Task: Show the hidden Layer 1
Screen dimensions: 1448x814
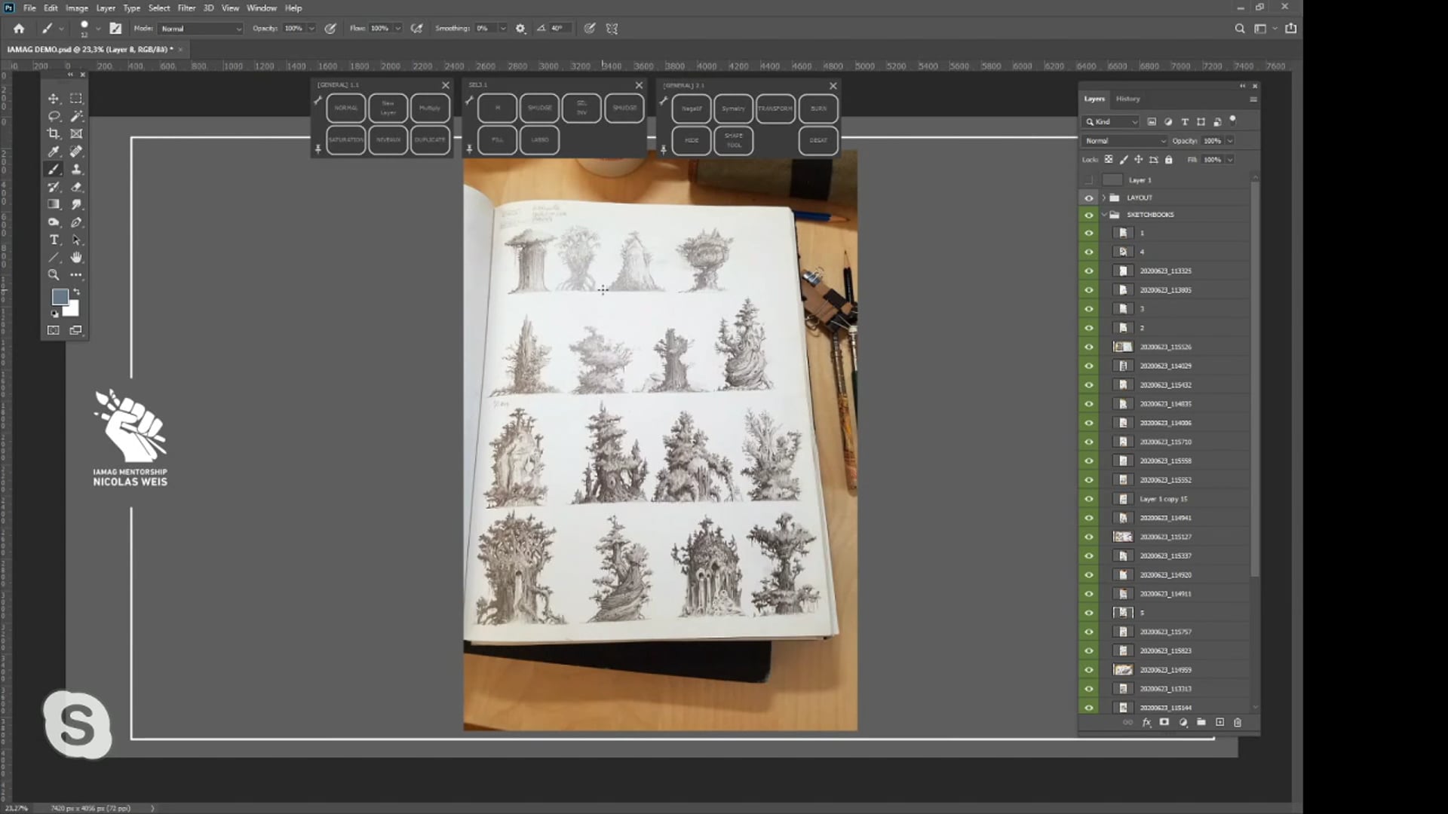Action: click(1088, 180)
